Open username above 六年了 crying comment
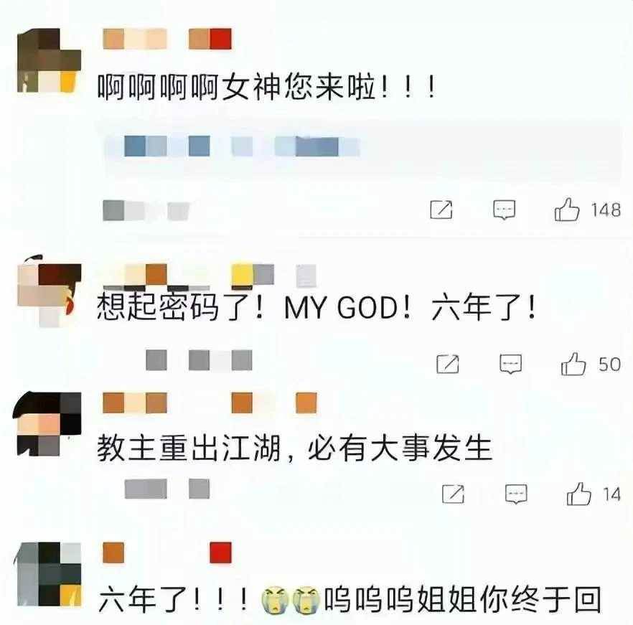The image size is (633, 625). click(x=167, y=553)
